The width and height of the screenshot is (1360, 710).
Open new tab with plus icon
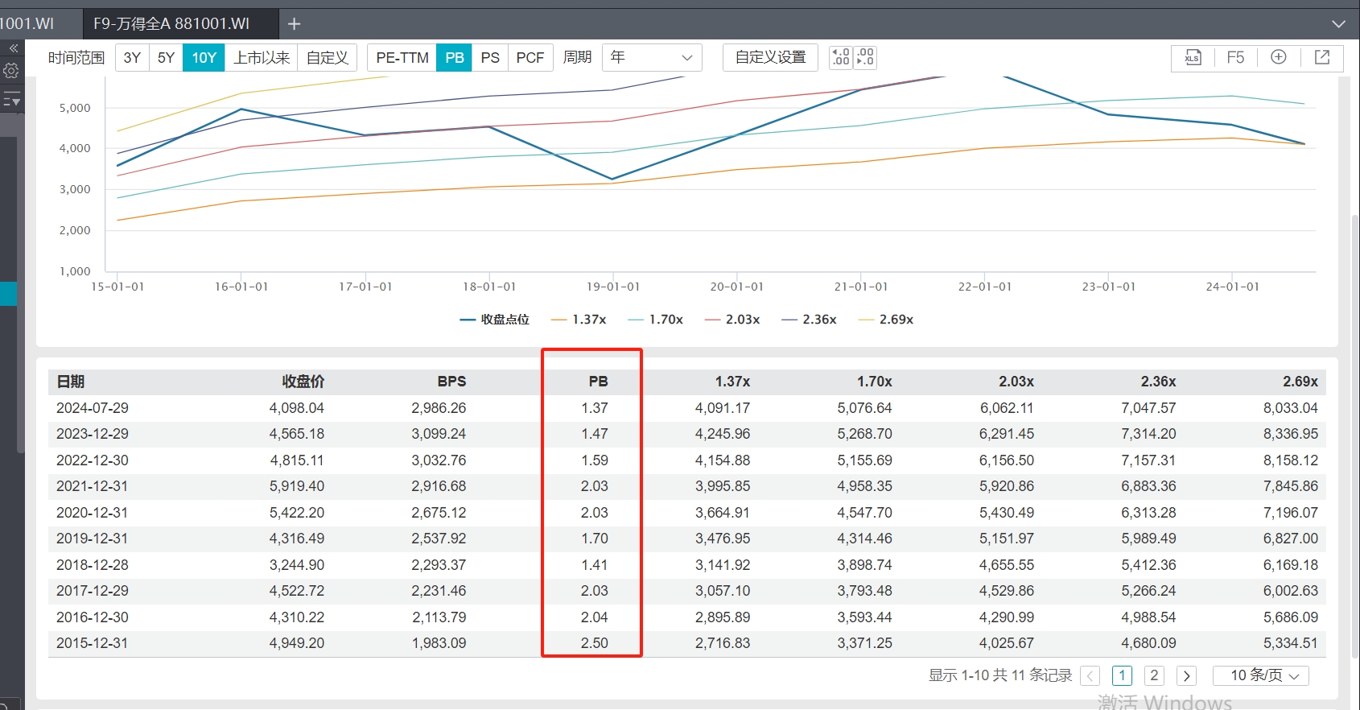click(x=294, y=24)
